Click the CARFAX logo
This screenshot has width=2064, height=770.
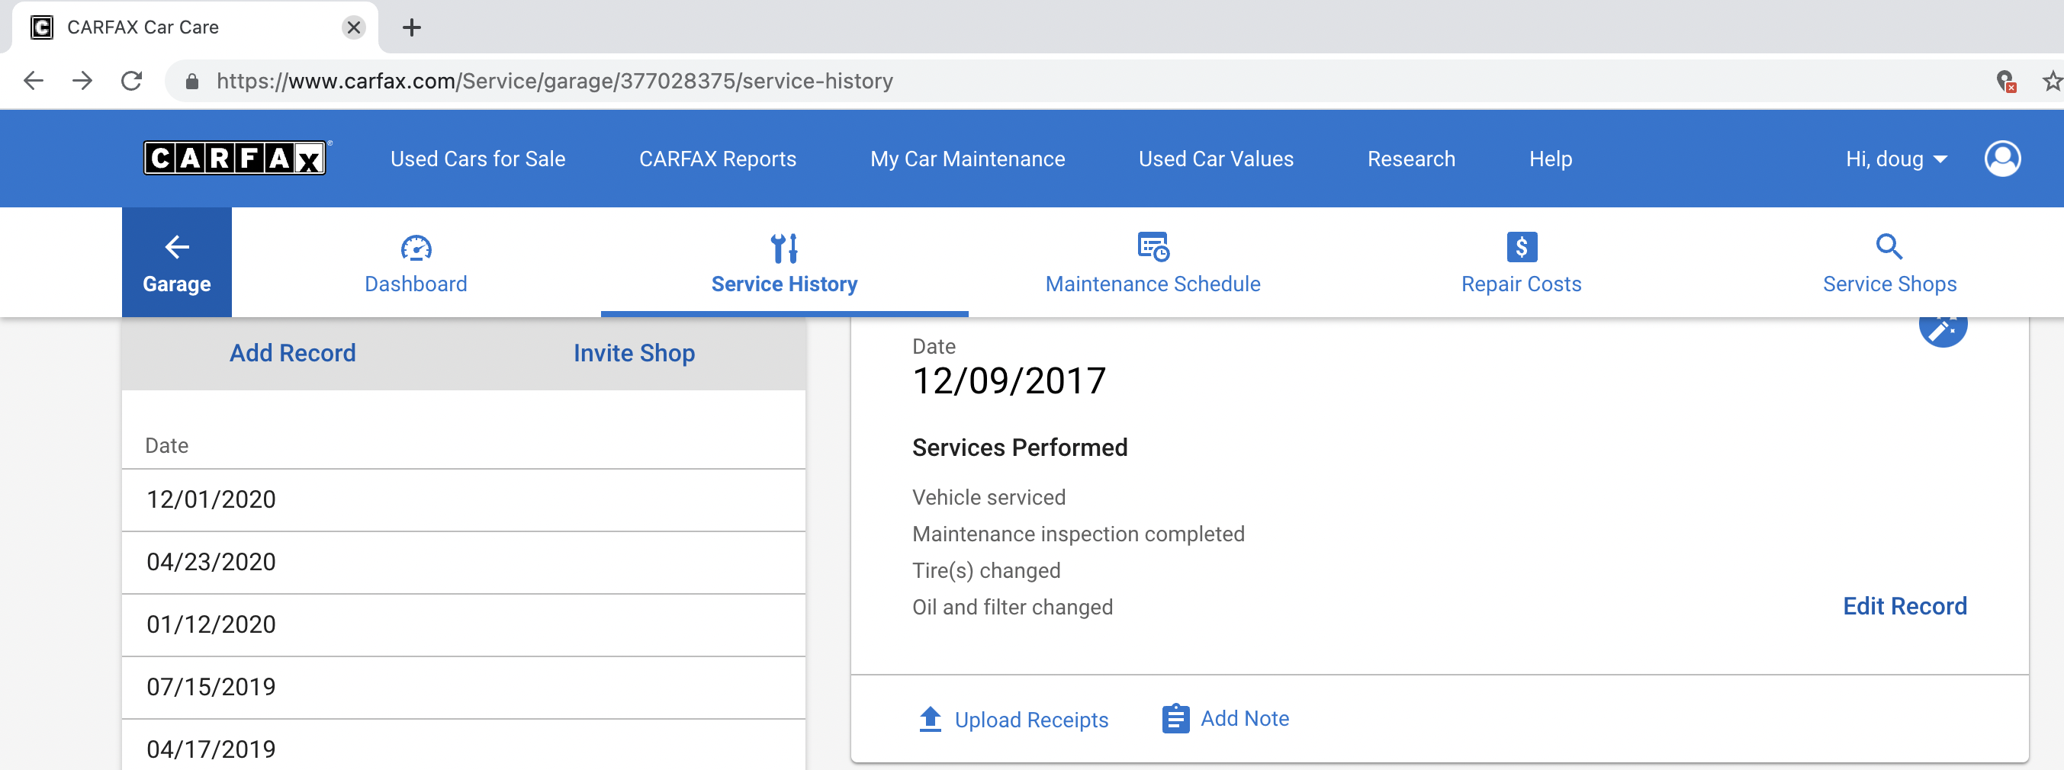[x=235, y=158]
